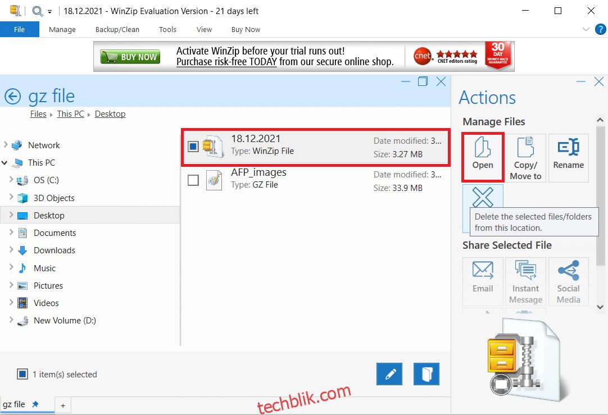Click the 30 day guarantee badge
This screenshot has height=415, width=608.
pyautogui.click(x=498, y=56)
